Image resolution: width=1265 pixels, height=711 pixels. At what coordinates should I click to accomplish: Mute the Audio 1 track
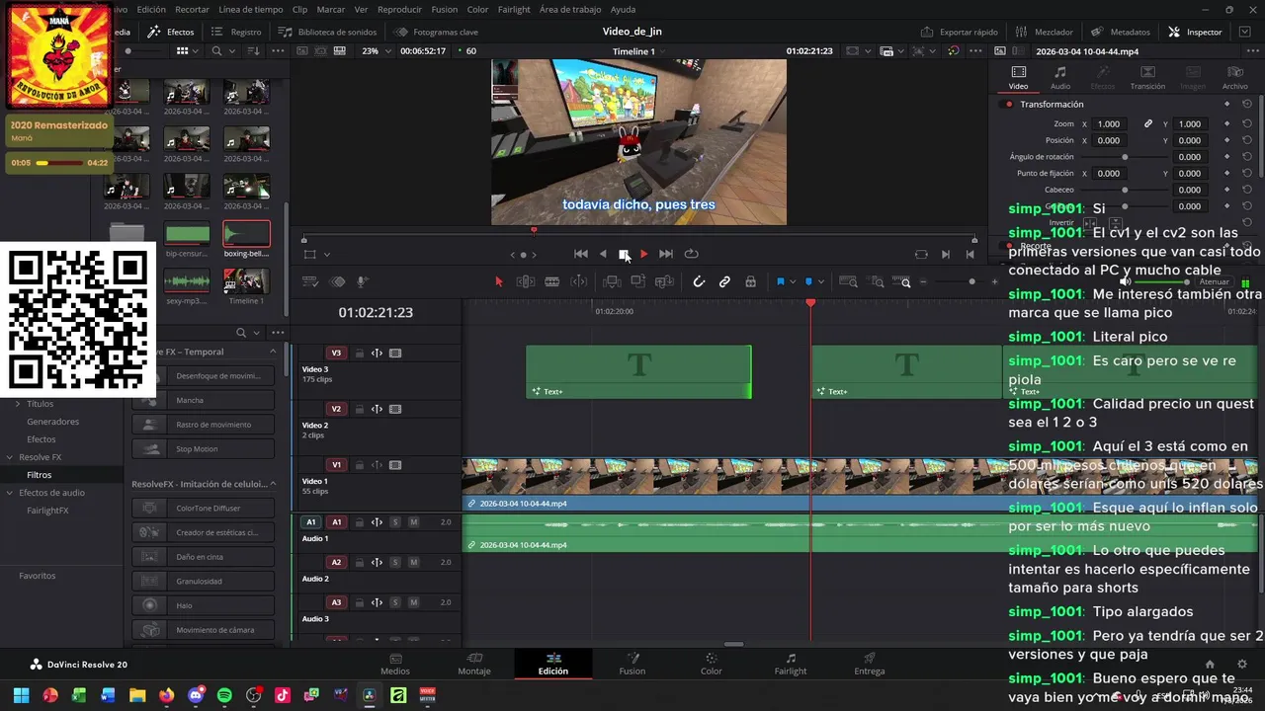[x=413, y=522]
